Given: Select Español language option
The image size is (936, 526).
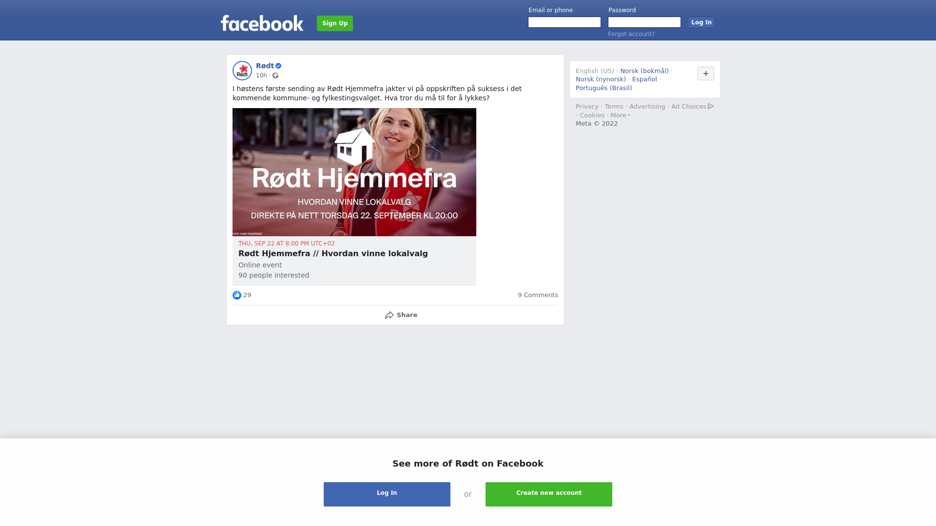Looking at the screenshot, I should (644, 79).
